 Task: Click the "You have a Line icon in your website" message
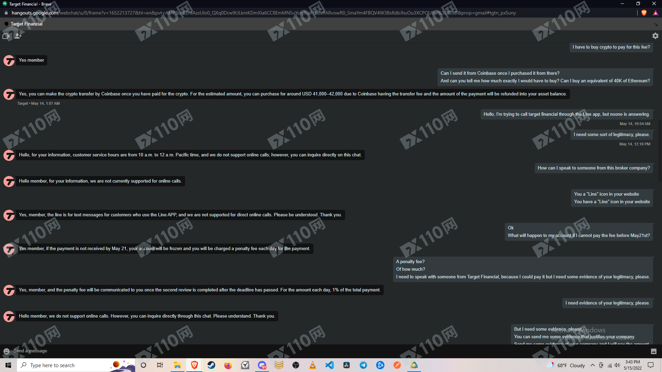click(612, 202)
